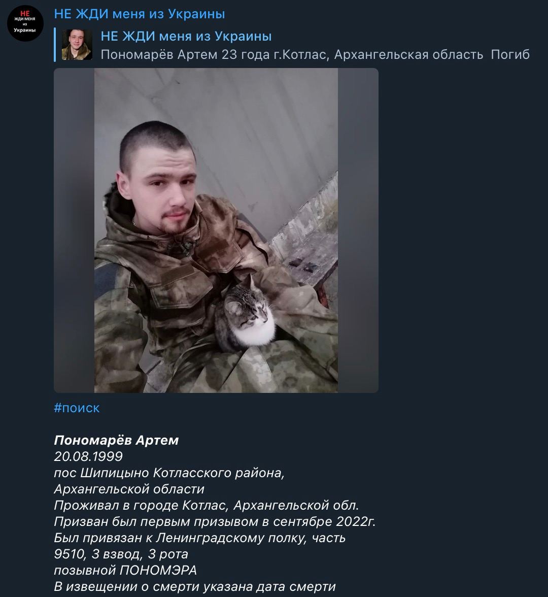The image size is (548, 597).
Task: Open channel title НЕ ЖДИ меня из Украины
Action: pyautogui.click(x=139, y=14)
